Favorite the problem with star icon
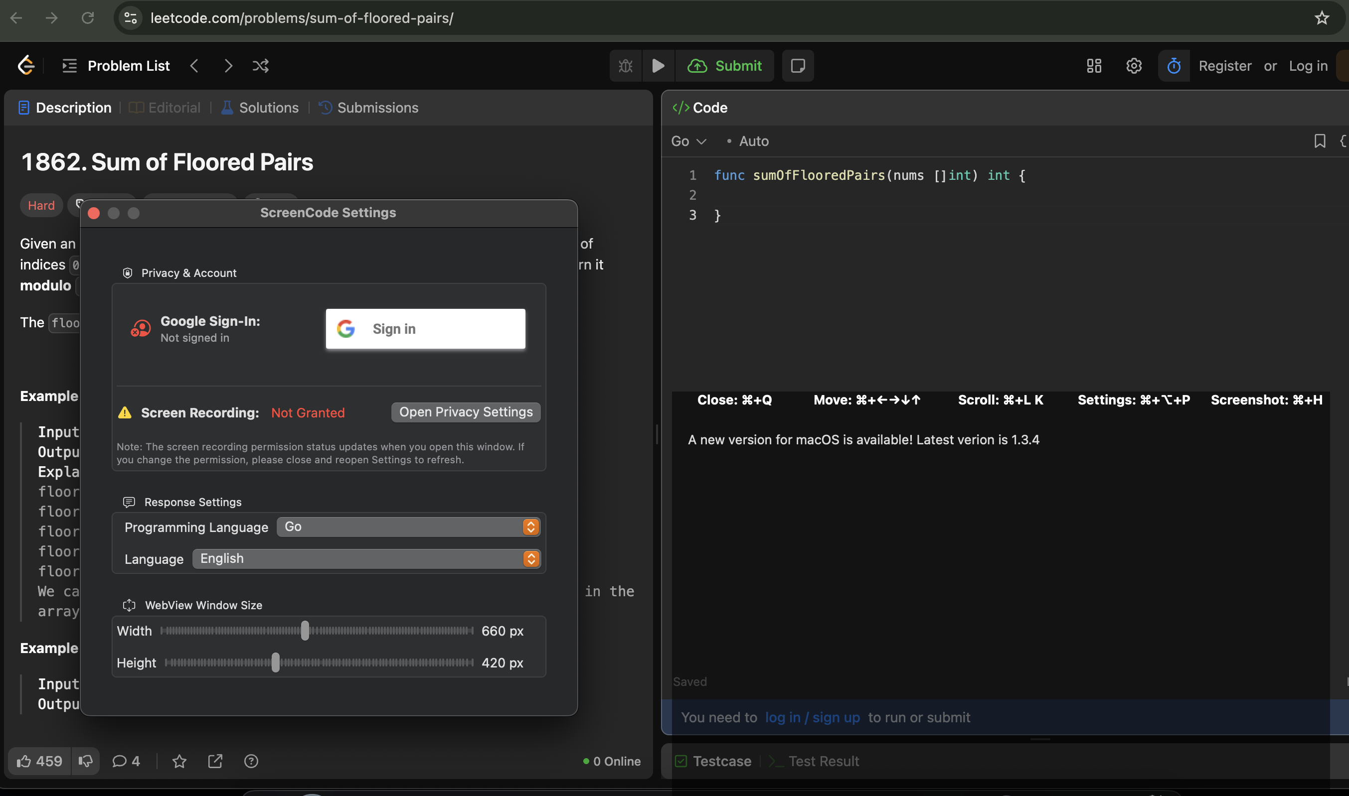The height and width of the screenshot is (796, 1349). (x=179, y=761)
